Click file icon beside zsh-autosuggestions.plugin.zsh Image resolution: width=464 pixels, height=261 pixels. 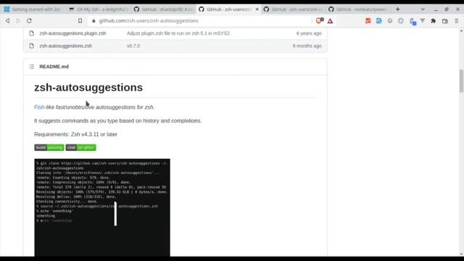coord(31,33)
